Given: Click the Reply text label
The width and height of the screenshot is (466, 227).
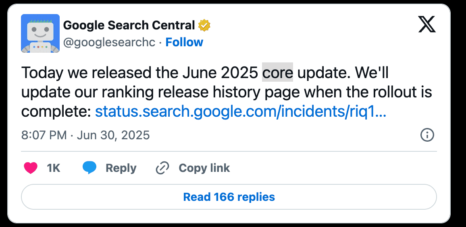Looking at the screenshot, I should pos(121,168).
